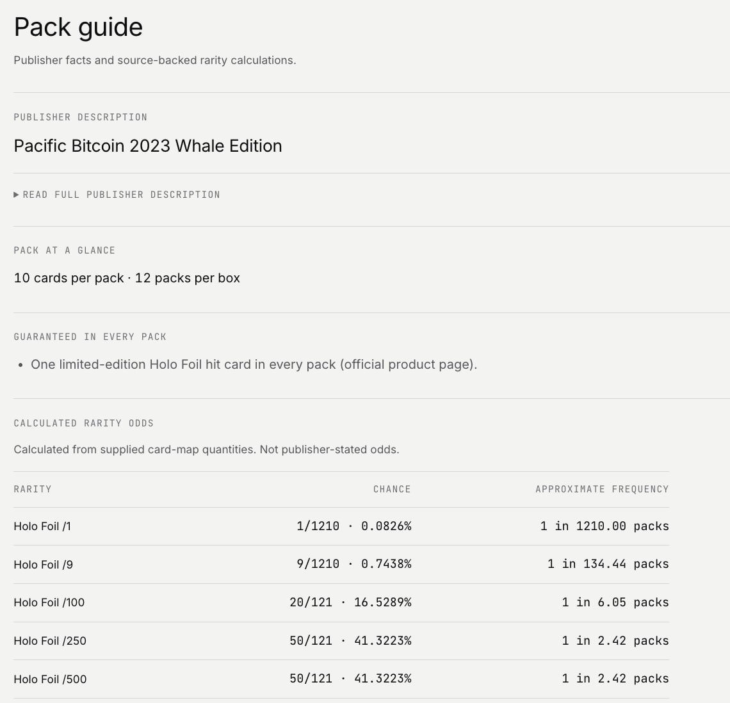Select subtitle 'Publisher facts and source-backed rarity calculations.'
Viewport: 730px width, 703px height.
click(x=155, y=61)
